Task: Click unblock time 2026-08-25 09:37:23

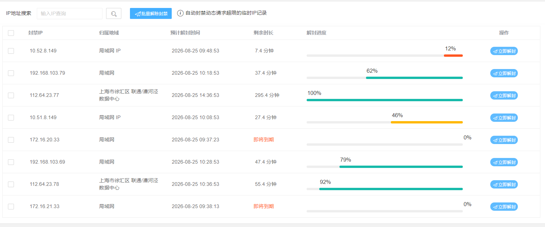Action: [196, 140]
